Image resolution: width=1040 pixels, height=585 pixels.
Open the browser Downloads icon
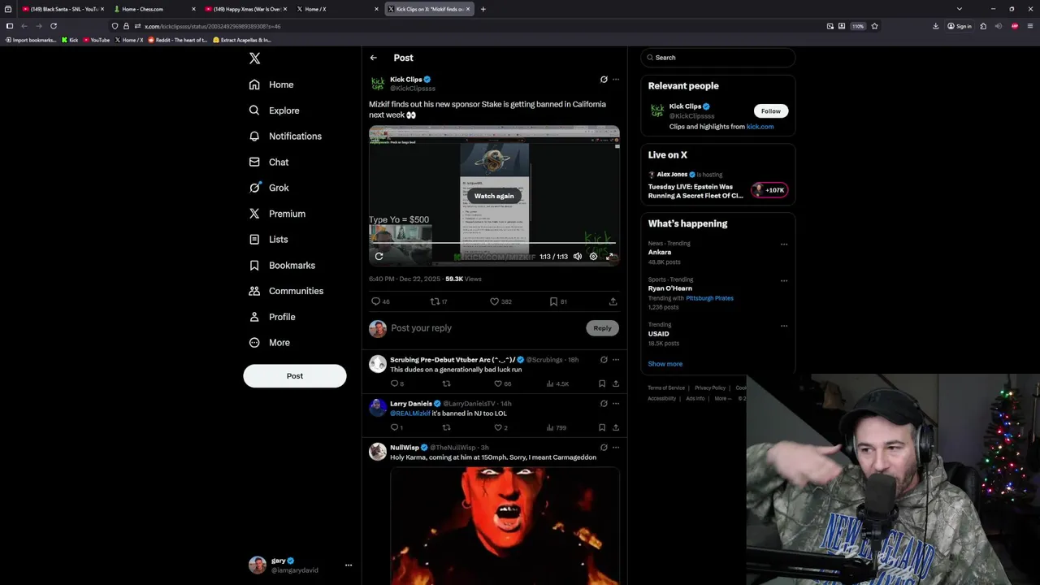point(935,26)
